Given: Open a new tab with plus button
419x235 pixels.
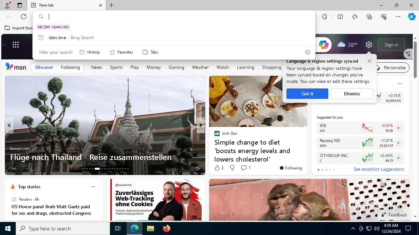Looking at the screenshot, I should (x=111, y=5).
